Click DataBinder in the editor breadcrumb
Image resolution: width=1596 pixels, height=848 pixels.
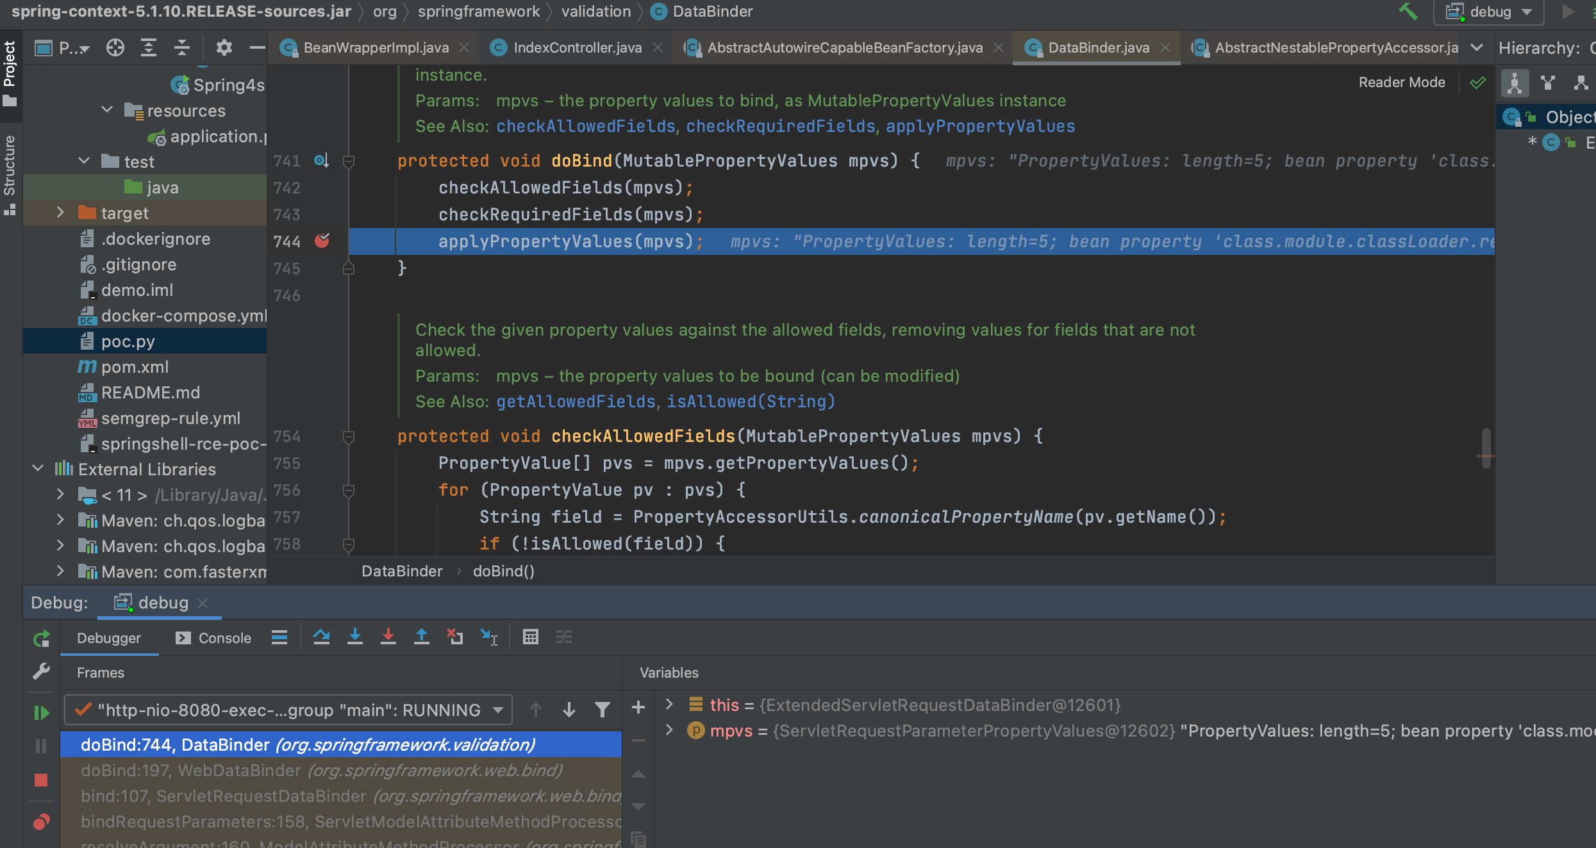[x=402, y=571]
